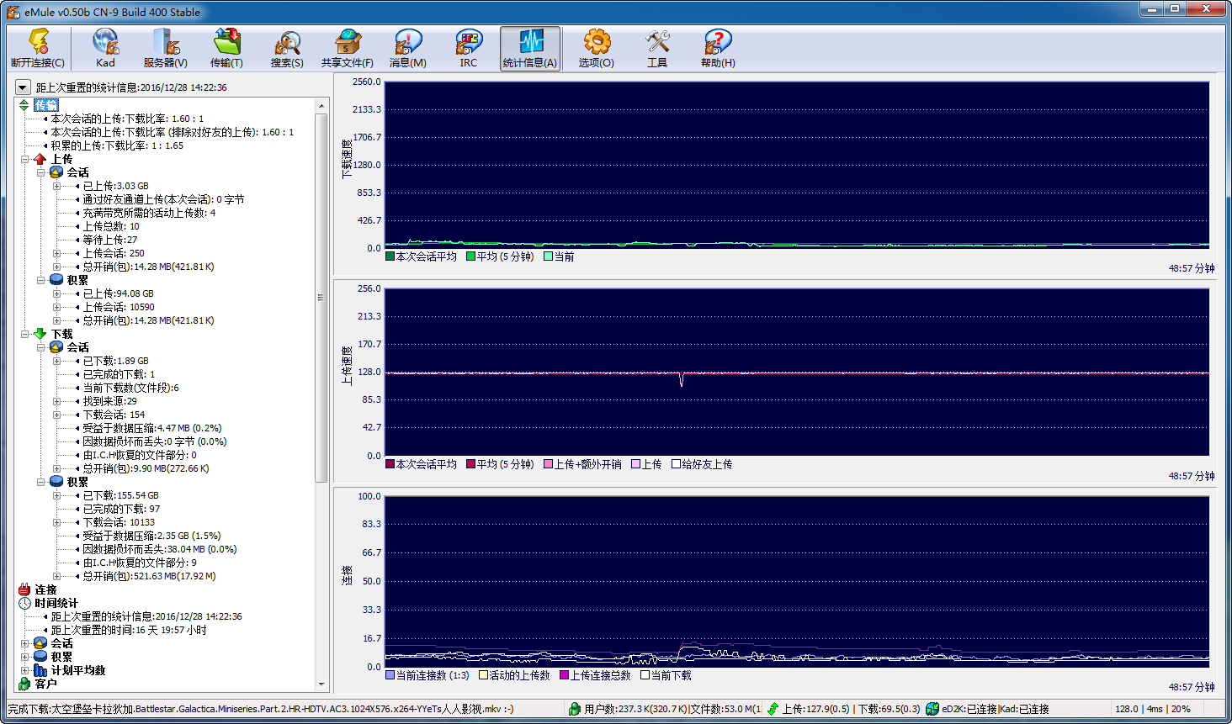Select the 时间统计 tree item
The width and height of the screenshot is (1232, 724).
pyautogui.click(x=56, y=603)
